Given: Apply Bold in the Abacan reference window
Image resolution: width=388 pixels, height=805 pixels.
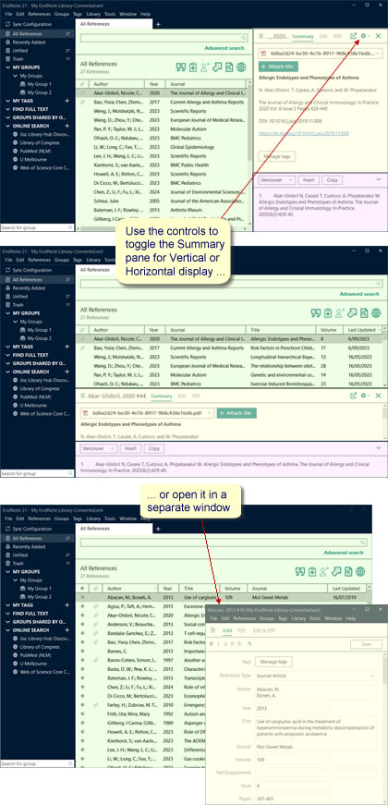Looking at the screenshot, I should (212, 643).
